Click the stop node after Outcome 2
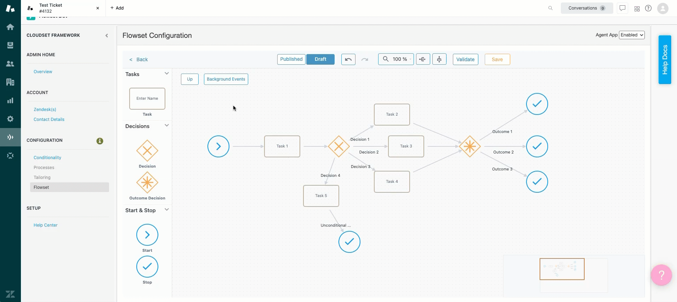This screenshot has width=677, height=302. pos(537,146)
